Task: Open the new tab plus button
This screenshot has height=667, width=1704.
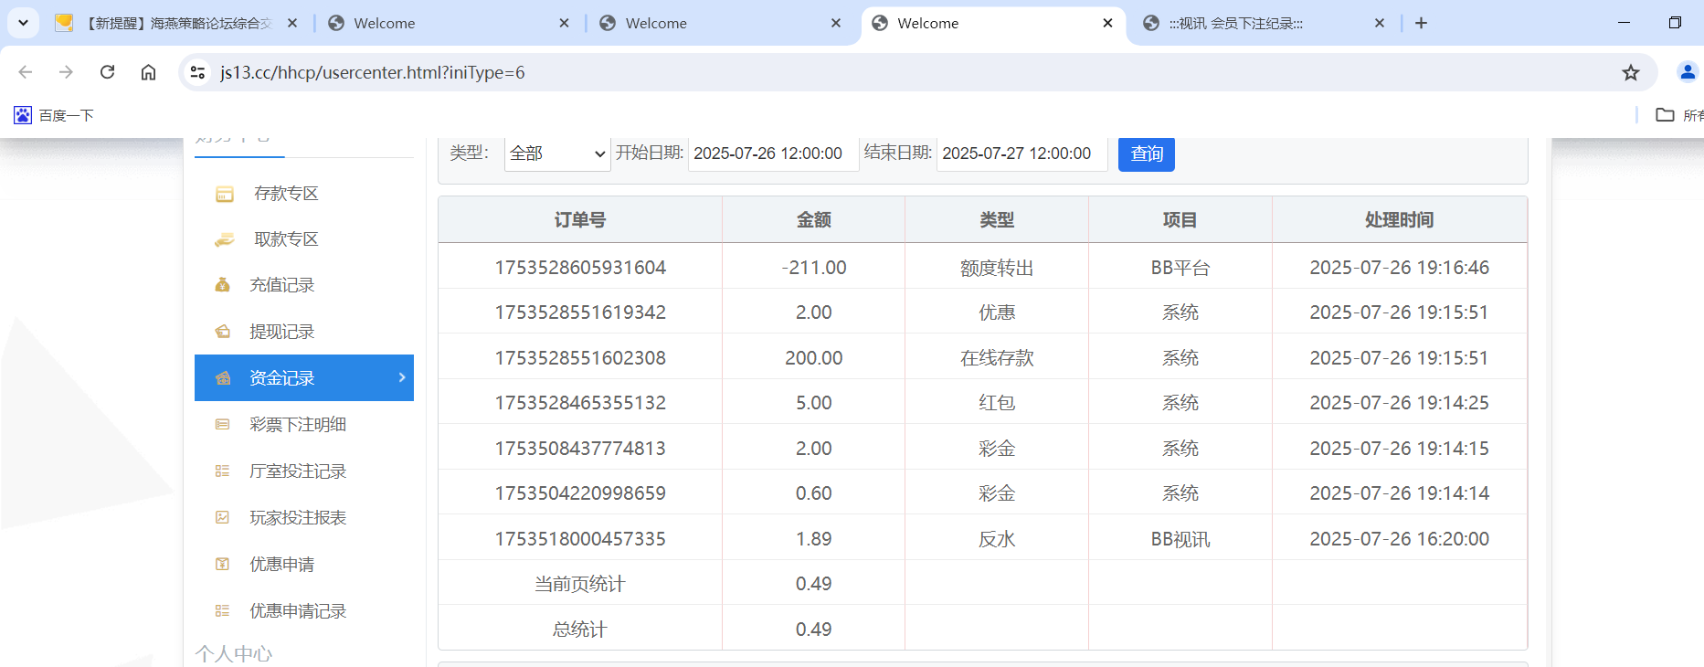Action: pyautogui.click(x=1421, y=23)
